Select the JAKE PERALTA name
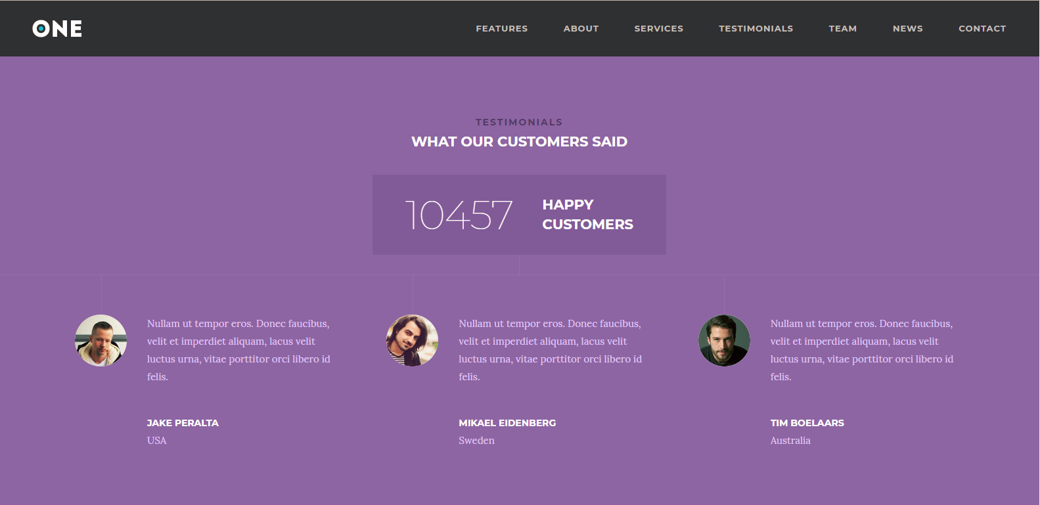Screen dimensions: 1040x505 coord(183,423)
